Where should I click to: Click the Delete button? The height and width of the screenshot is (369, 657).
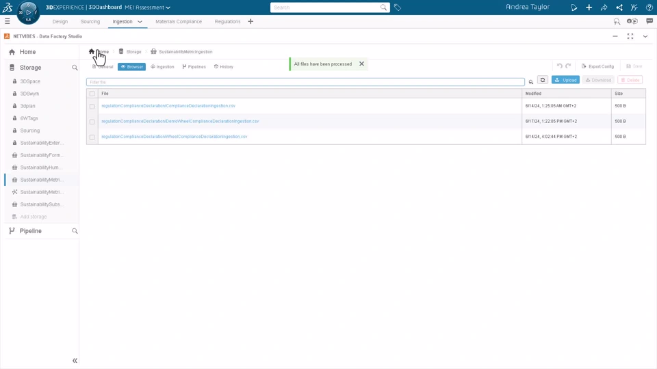[x=630, y=80]
